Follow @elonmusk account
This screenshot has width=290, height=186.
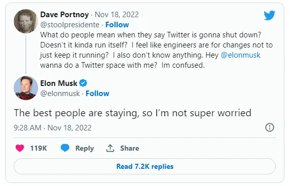[98, 94]
